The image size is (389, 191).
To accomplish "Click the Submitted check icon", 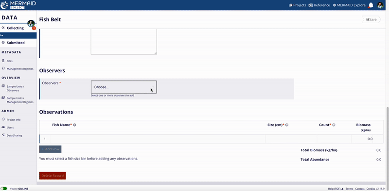I will [x=3, y=42].
